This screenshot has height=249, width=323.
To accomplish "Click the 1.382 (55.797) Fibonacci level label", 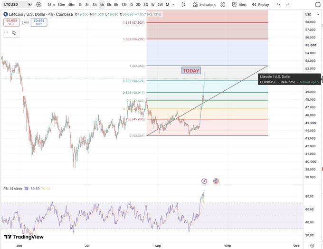I will click(x=133, y=39).
